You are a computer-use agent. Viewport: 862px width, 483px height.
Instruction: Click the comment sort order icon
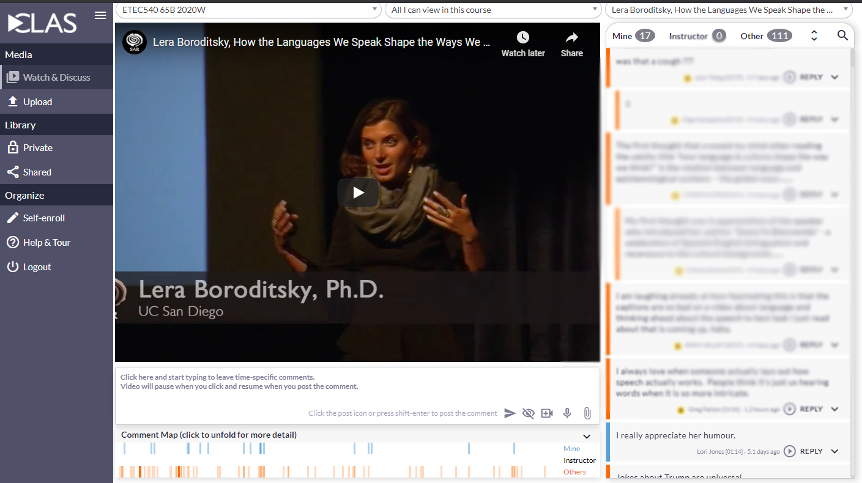coord(814,35)
